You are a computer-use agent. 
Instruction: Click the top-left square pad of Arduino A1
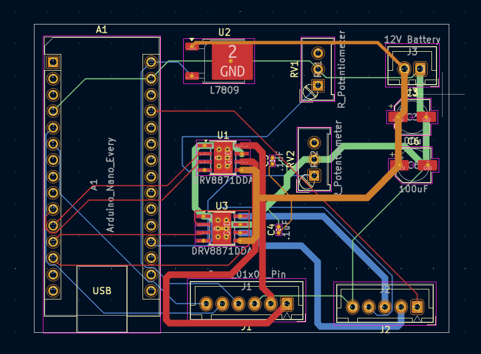(53, 61)
